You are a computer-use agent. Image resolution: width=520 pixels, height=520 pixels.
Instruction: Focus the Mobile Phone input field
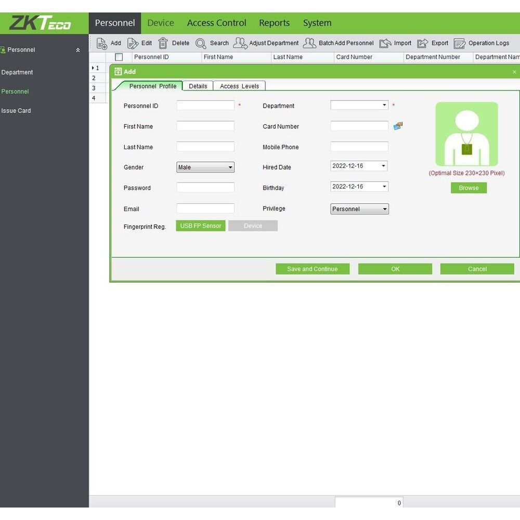tap(359, 147)
